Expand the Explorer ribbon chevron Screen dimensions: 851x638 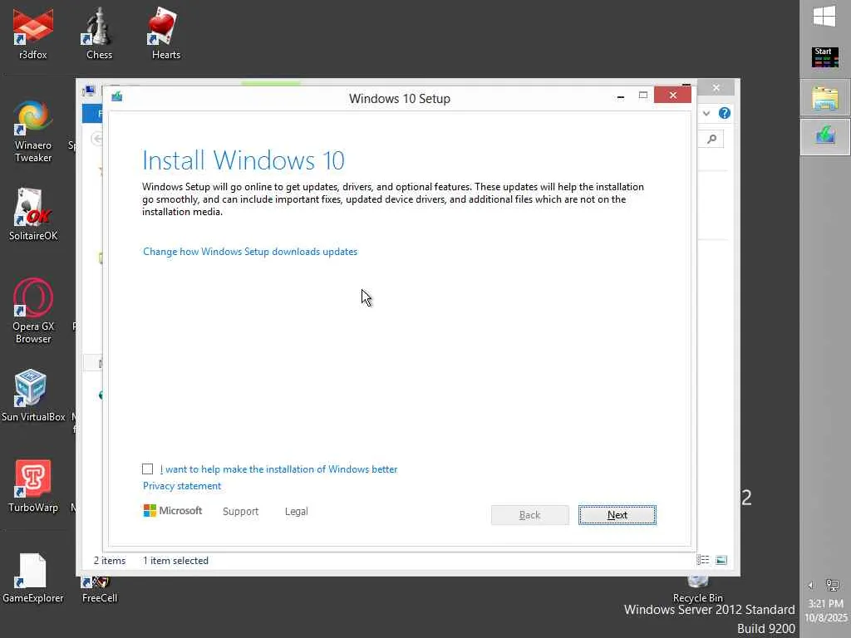pos(706,113)
